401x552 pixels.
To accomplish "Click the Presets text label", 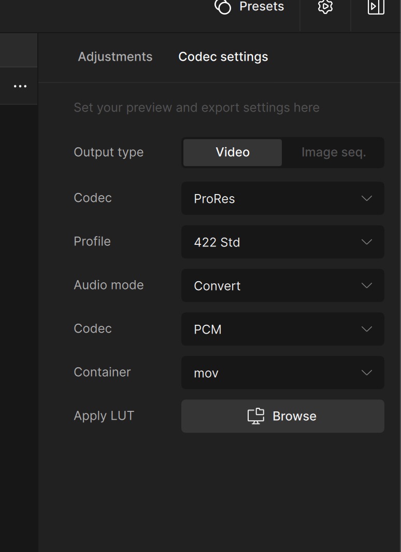I will click(x=262, y=6).
